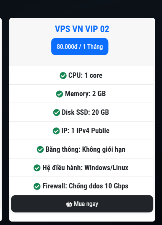Click the checkmark icon next to Memory: 2 GB
162x225 pixels.
click(x=59, y=94)
